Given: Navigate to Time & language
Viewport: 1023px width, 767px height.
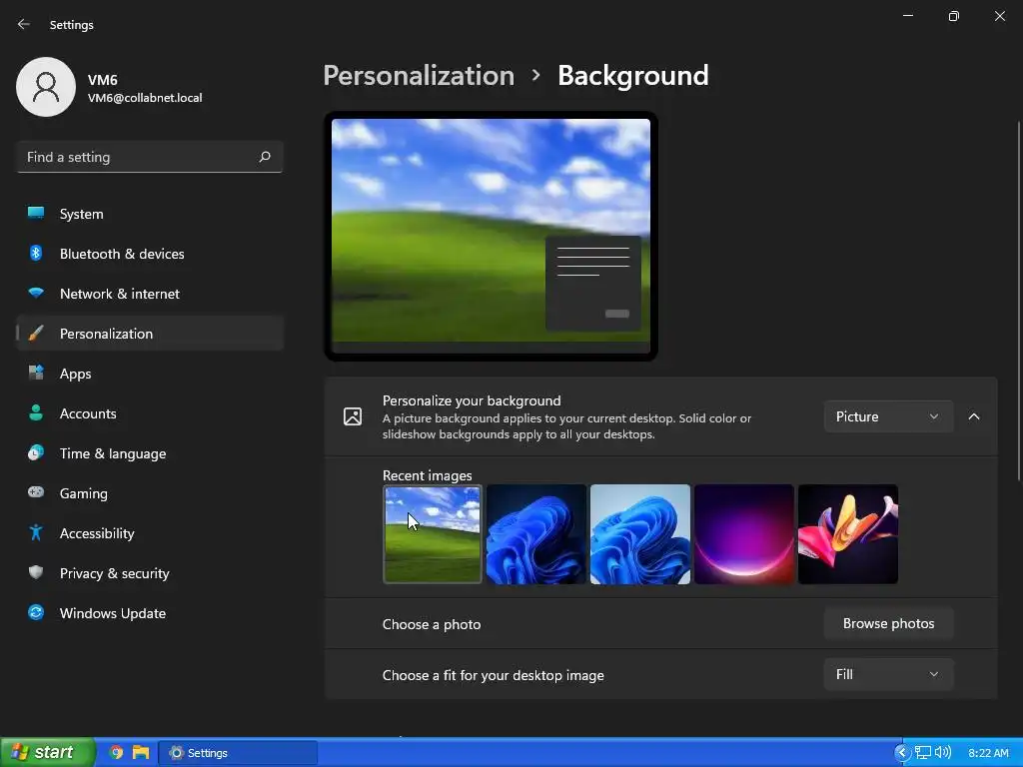Looking at the screenshot, I should [150, 453].
